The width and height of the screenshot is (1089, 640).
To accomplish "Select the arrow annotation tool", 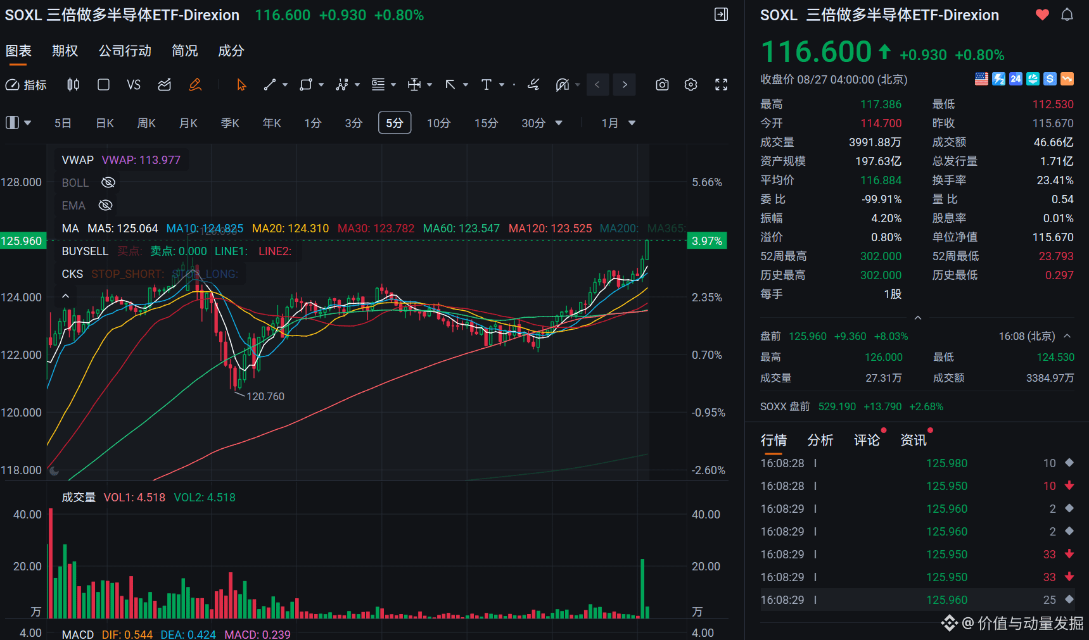I will tap(450, 85).
